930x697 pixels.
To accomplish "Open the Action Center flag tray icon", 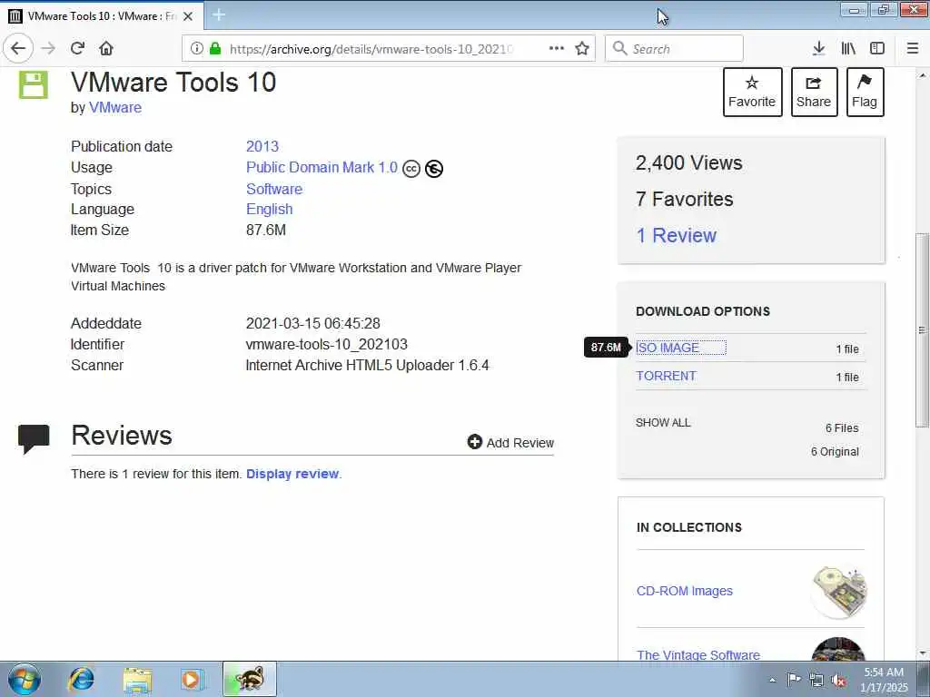I will (x=794, y=679).
